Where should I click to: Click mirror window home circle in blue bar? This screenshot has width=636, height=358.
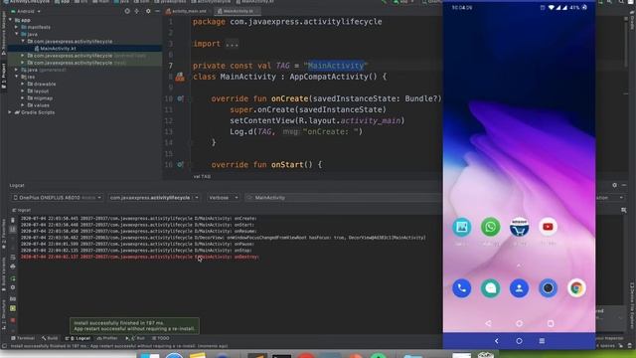519,341
